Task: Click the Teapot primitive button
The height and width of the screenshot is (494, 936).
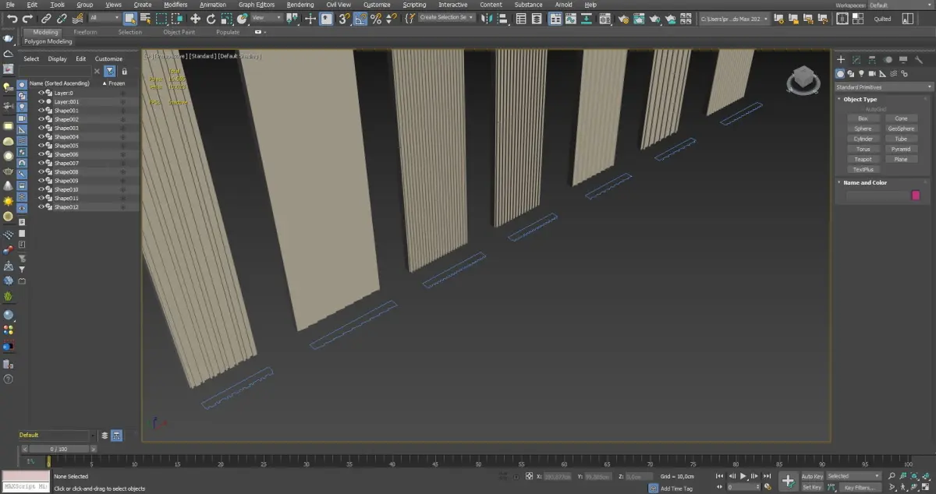Action: click(863, 159)
